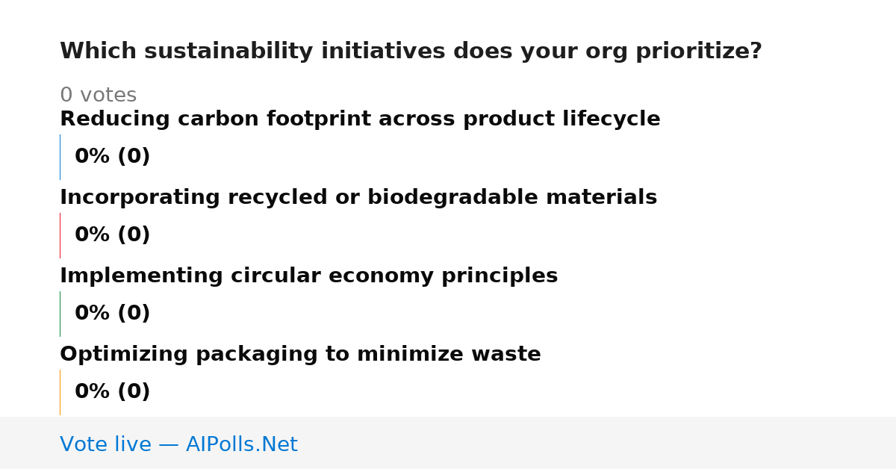Click the green result bar for circular economy
The image size is (896, 469).
point(60,314)
